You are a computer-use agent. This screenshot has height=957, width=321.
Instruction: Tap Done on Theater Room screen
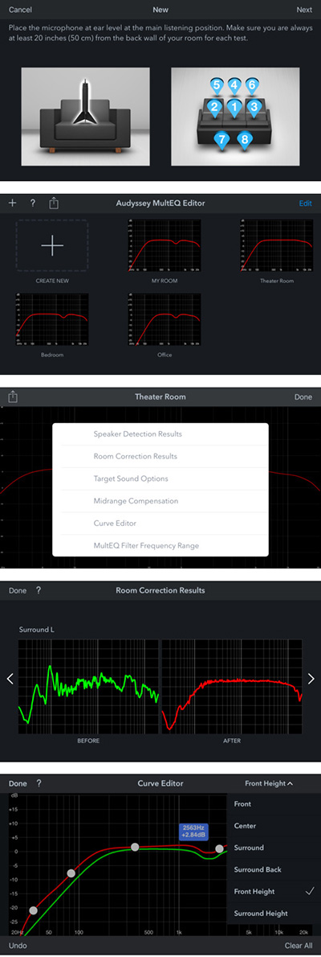pyautogui.click(x=303, y=396)
